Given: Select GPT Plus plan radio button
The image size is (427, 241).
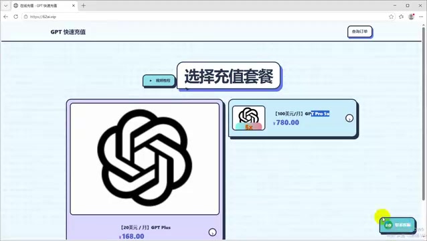Looking at the screenshot, I should (212, 232).
